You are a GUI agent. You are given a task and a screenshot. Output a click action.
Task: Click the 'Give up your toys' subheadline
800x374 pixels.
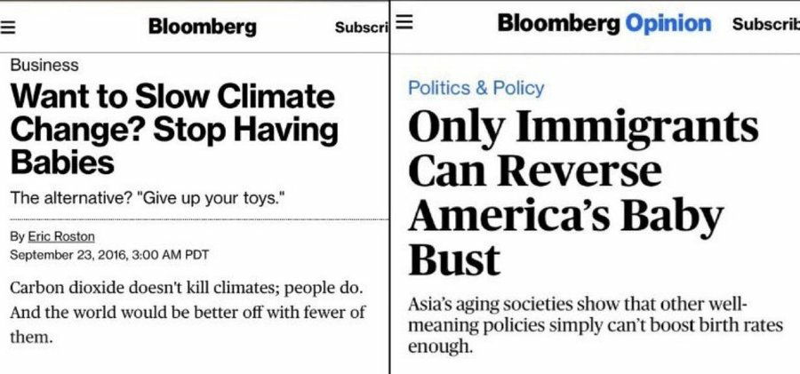point(148,198)
